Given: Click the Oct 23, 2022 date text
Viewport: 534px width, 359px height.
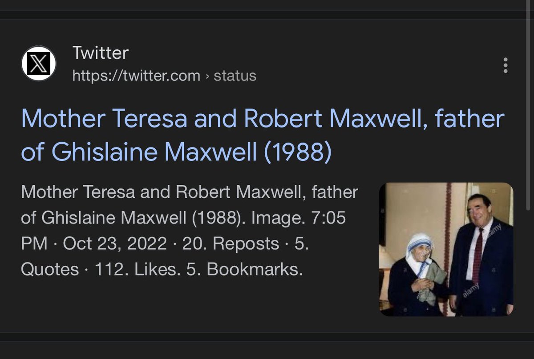Looking at the screenshot, I should [x=115, y=244].
